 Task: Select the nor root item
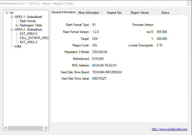tap(12, 13)
